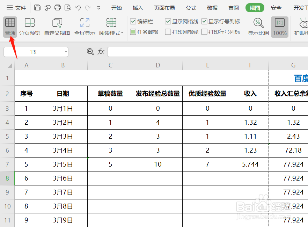Expand the Name Box dropdown showing T8
This screenshot has width=308, height=227.
pyautogui.click(x=65, y=52)
